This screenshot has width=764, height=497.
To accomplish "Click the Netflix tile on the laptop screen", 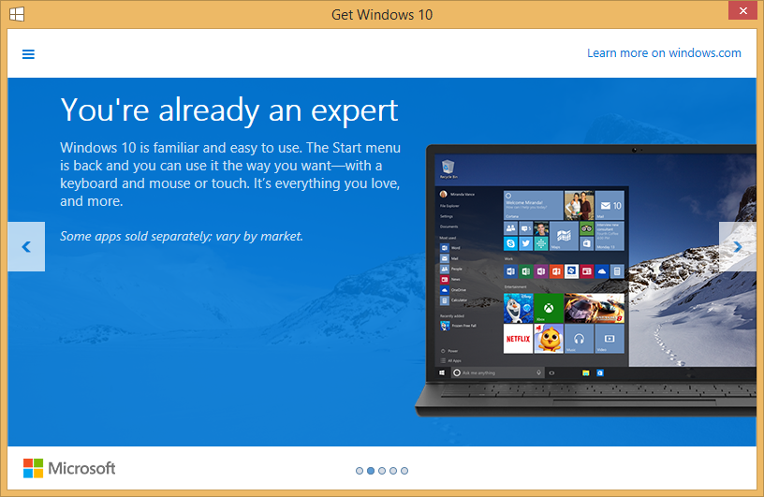I will (518, 339).
